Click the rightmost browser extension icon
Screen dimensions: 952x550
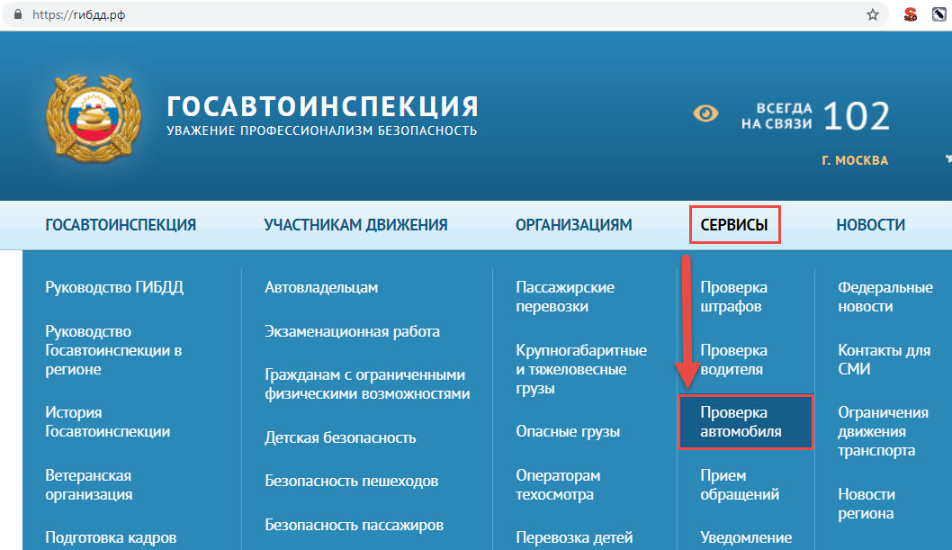[x=939, y=14]
